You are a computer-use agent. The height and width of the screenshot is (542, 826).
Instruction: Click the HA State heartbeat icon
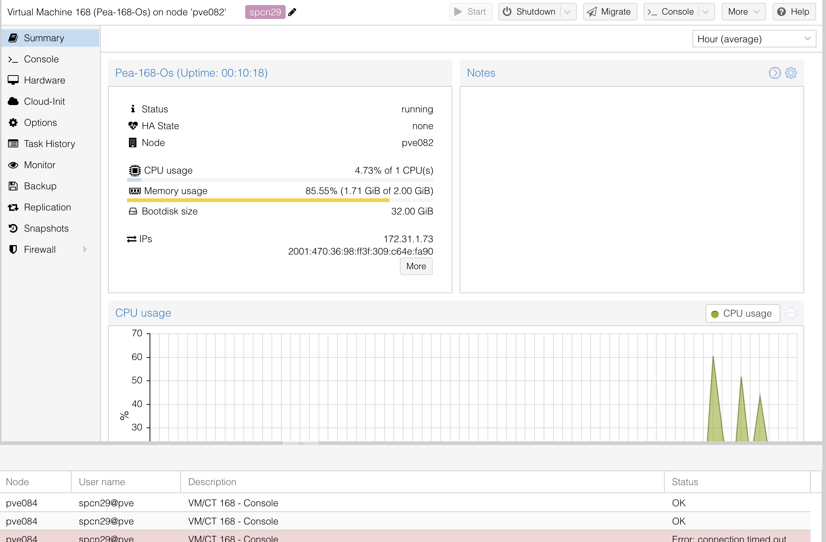[x=133, y=126]
